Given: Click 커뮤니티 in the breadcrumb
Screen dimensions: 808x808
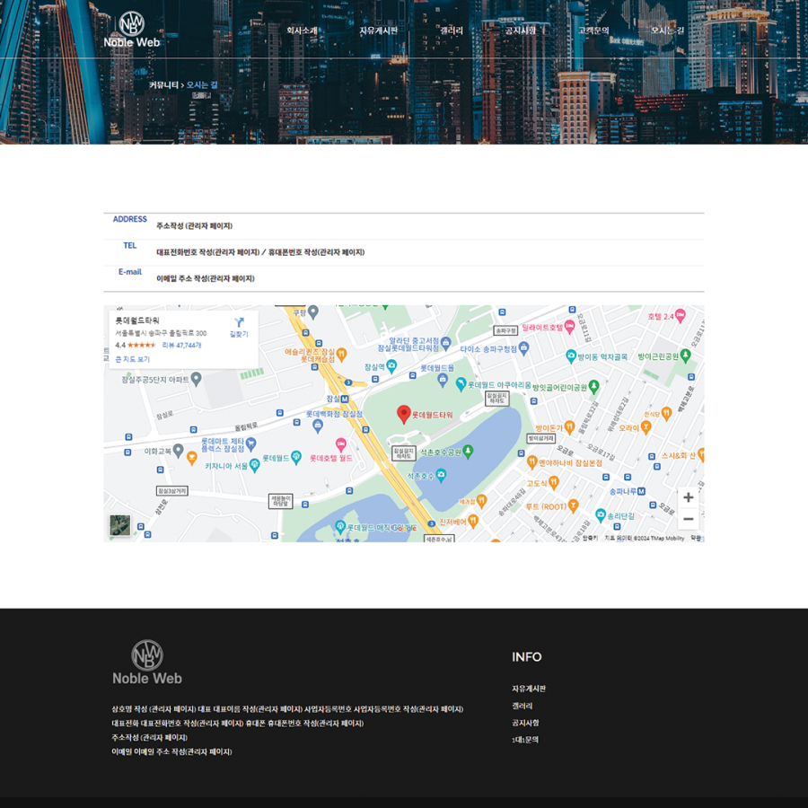Looking at the screenshot, I should tap(163, 84).
